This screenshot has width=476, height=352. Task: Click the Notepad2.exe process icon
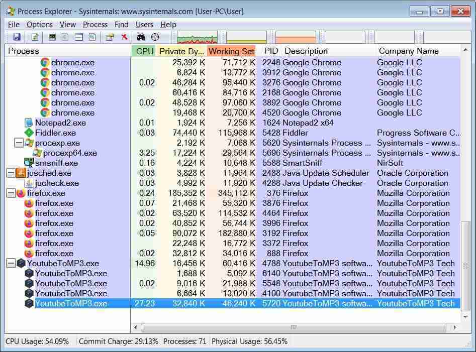click(x=29, y=123)
